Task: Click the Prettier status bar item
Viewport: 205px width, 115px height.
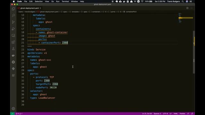Action: tap(182, 114)
